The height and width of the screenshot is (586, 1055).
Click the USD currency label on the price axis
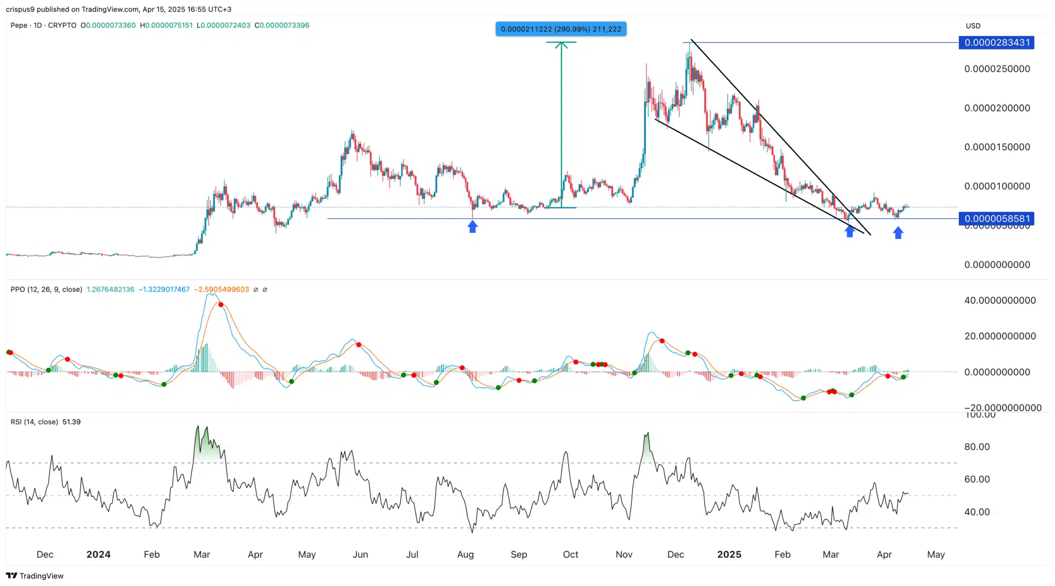(x=973, y=26)
